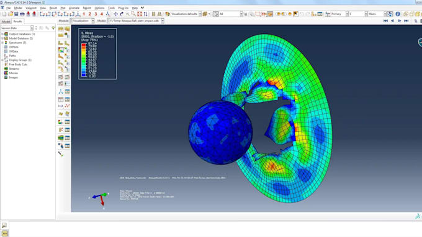Select Movies in the session tree
This screenshot has width=422, height=237.
tap(14, 73)
